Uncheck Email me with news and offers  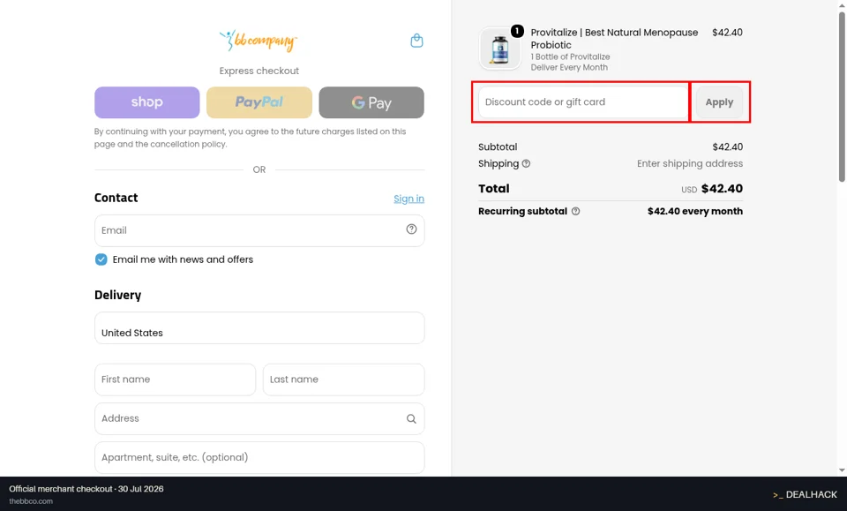click(x=101, y=259)
